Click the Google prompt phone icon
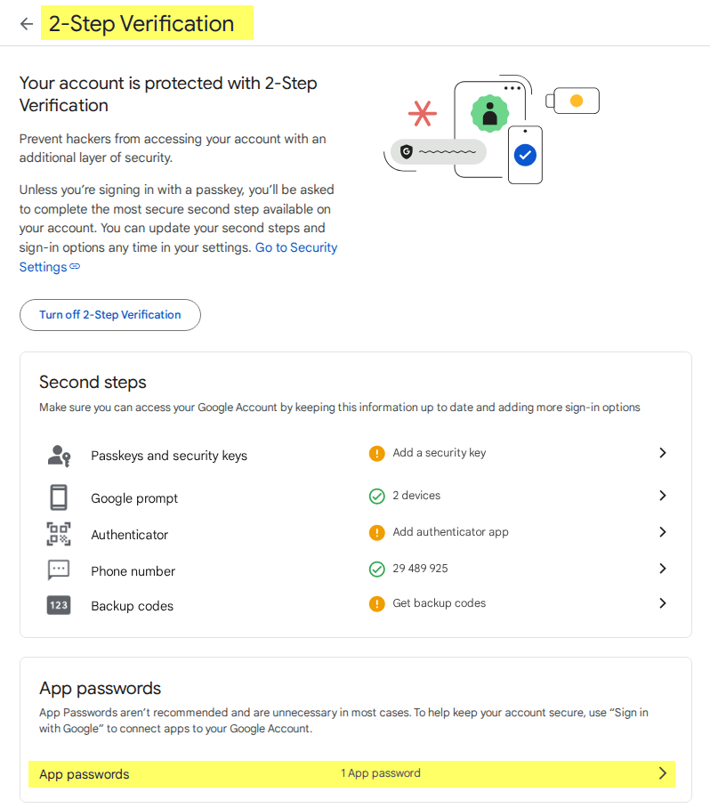Image resolution: width=710 pixels, height=808 pixels. (59, 497)
